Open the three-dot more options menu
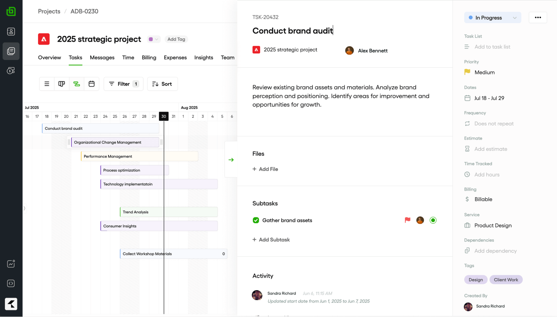 pyautogui.click(x=538, y=17)
